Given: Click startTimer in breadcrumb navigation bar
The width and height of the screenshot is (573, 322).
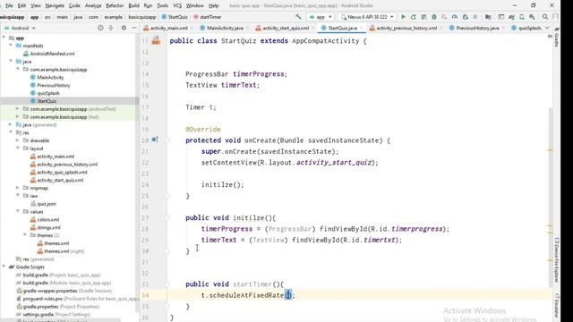Looking at the screenshot, I should (207, 17).
